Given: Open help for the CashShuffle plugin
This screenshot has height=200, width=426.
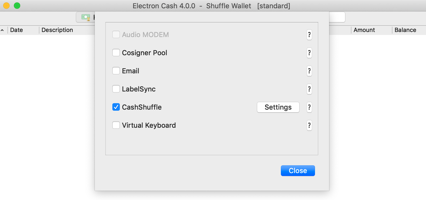Looking at the screenshot, I should tap(309, 107).
